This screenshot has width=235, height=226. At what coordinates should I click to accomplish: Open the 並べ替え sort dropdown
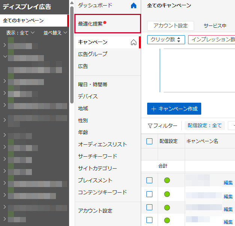[x=55, y=33]
